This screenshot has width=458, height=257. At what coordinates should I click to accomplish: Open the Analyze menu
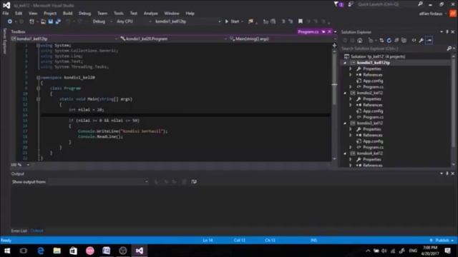(x=150, y=14)
